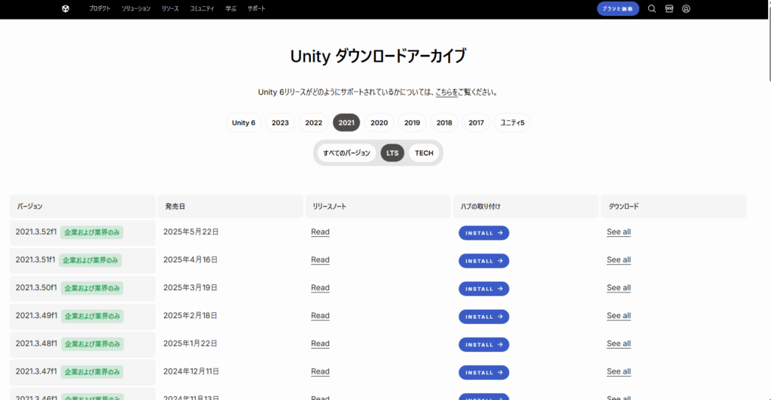Click the date 2025年4月16日
This screenshot has height=400, width=771.
click(x=190, y=259)
